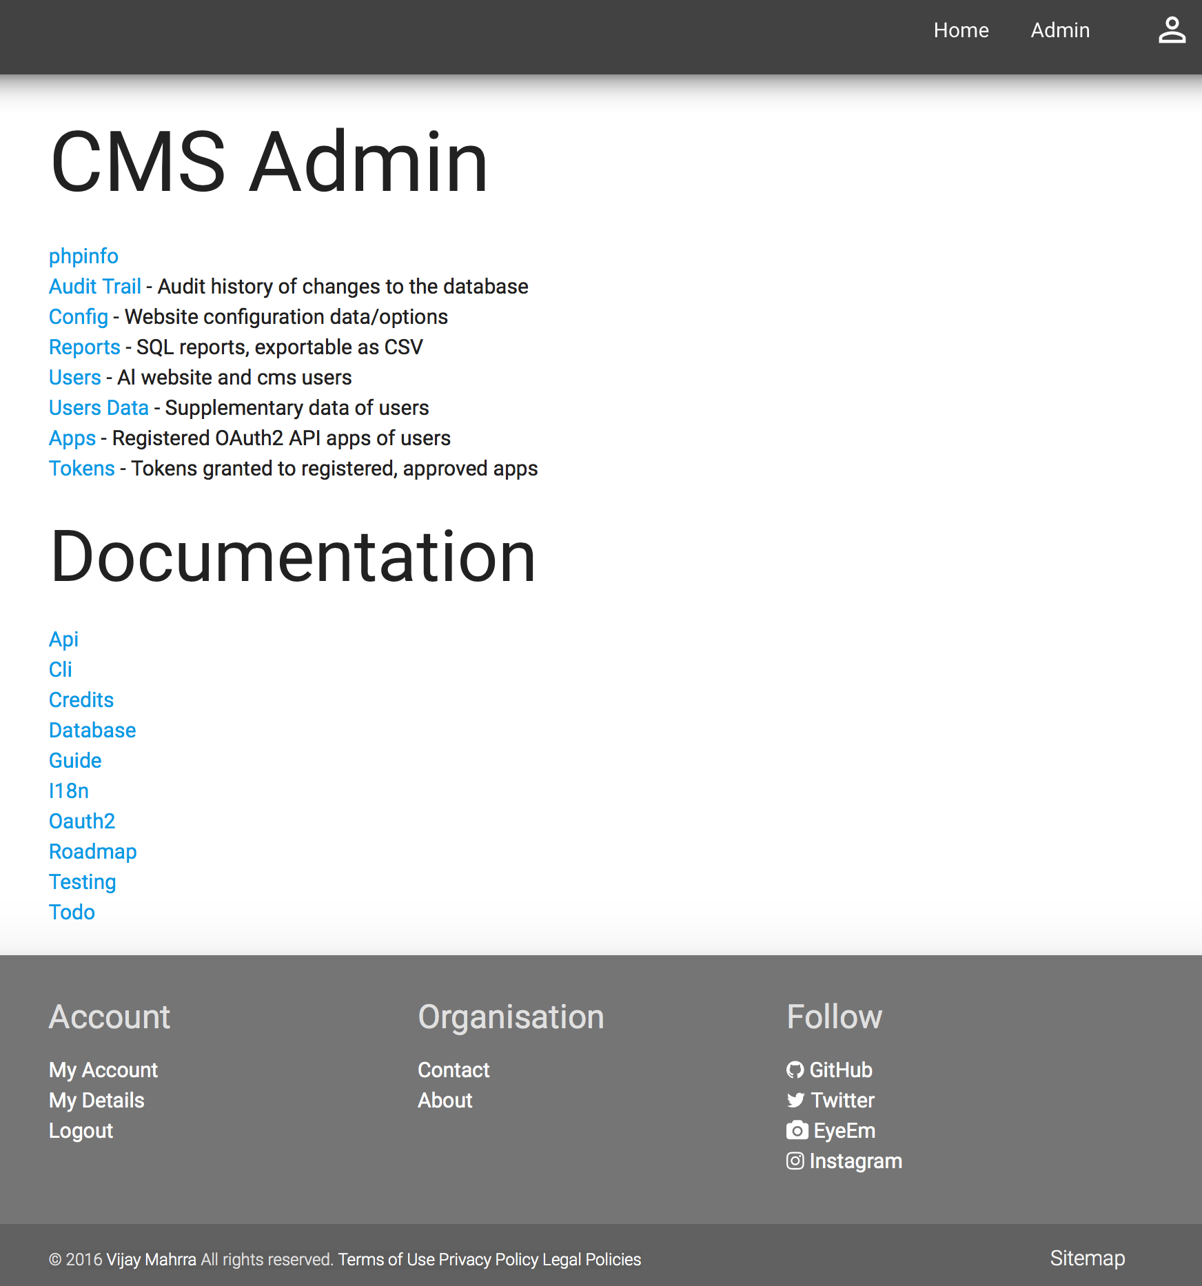Visit the GitHub text link
Viewport: 1202px width, 1286px height.
(841, 1070)
